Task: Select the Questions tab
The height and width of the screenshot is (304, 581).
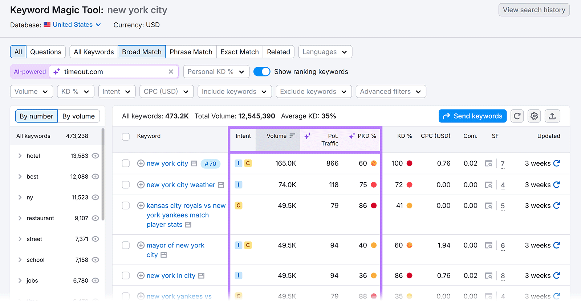Action: 46,52
